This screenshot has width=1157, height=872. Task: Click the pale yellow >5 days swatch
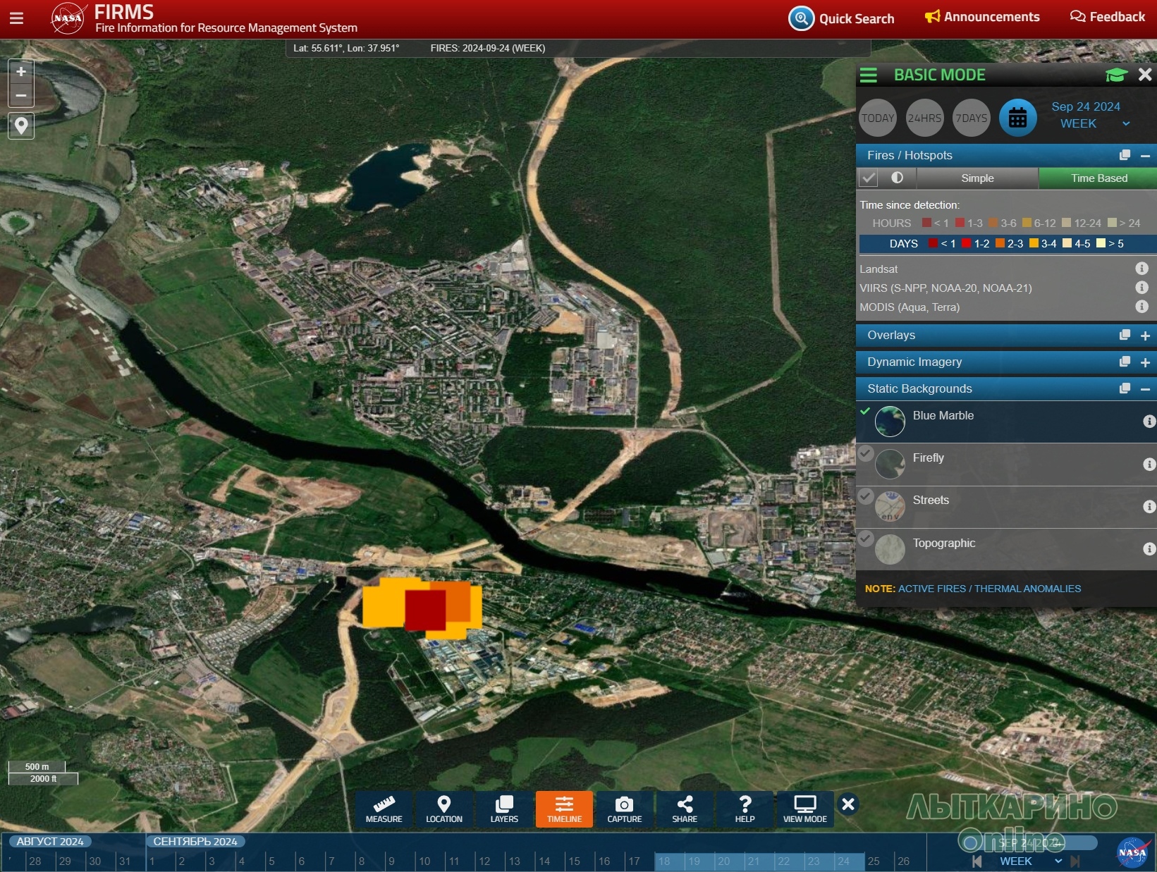click(x=1101, y=243)
